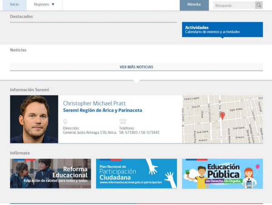Click the Seremi portrait photo
Screen dimensions: 272x205
pos(34,119)
